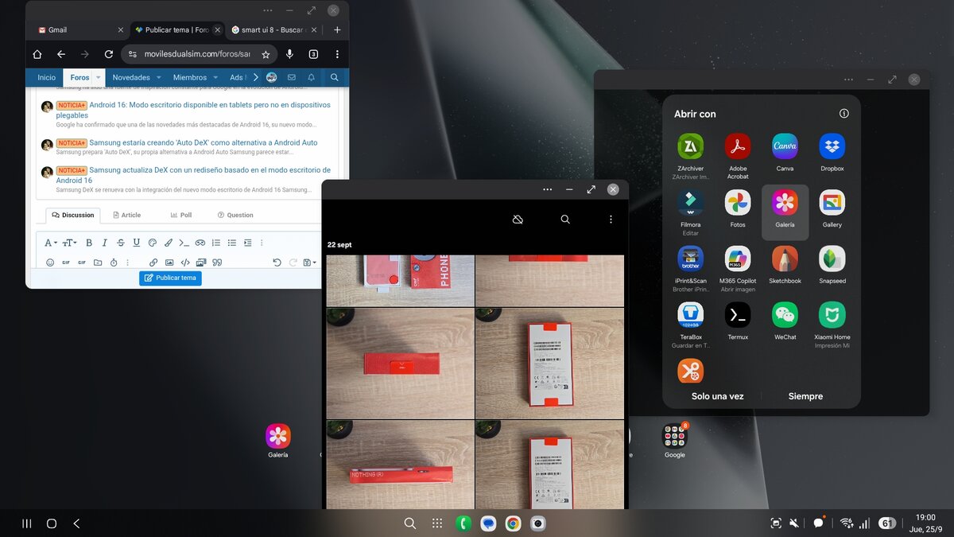Open gallery search magnifier icon
This screenshot has width=954, height=537.
pos(565,219)
